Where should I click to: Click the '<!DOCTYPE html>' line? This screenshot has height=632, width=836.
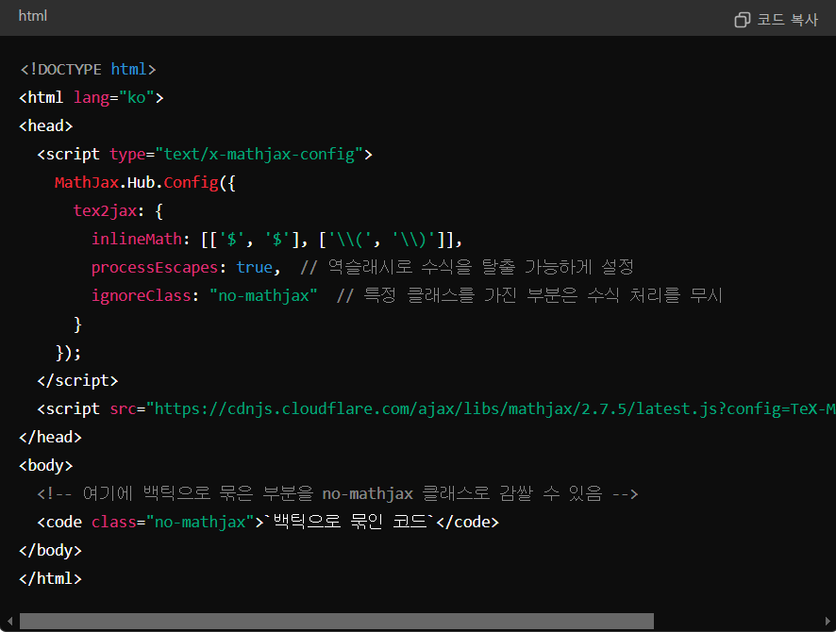(x=88, y=69)
